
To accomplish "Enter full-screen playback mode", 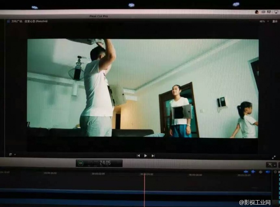I will [274, 157].
